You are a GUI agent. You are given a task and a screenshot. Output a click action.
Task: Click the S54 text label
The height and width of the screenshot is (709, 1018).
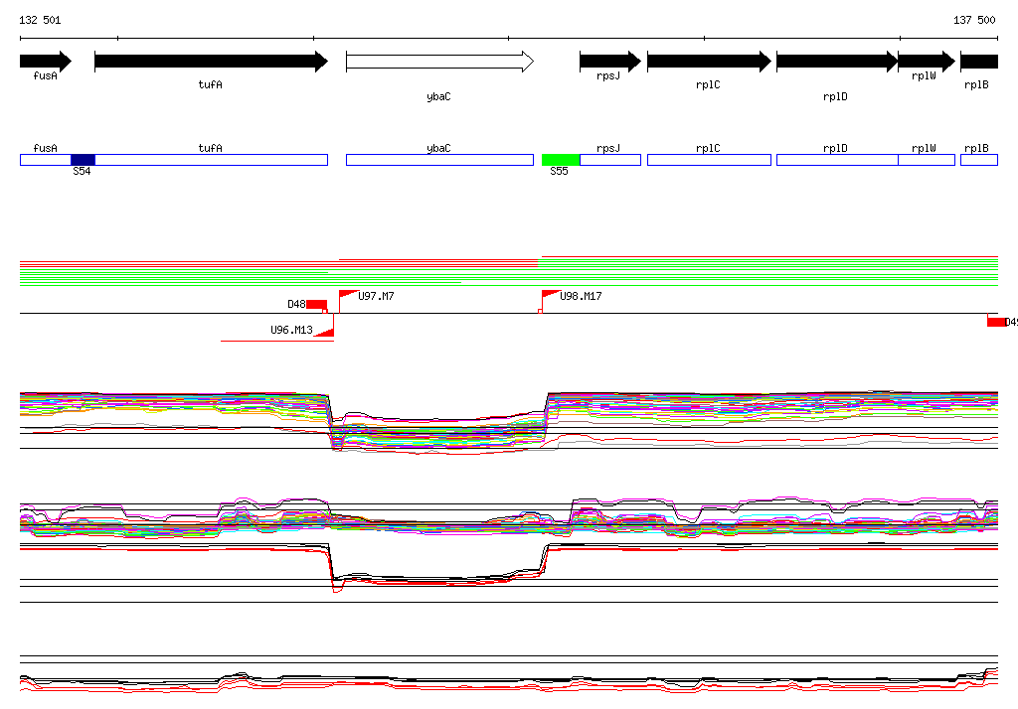(x=82, y=171)
